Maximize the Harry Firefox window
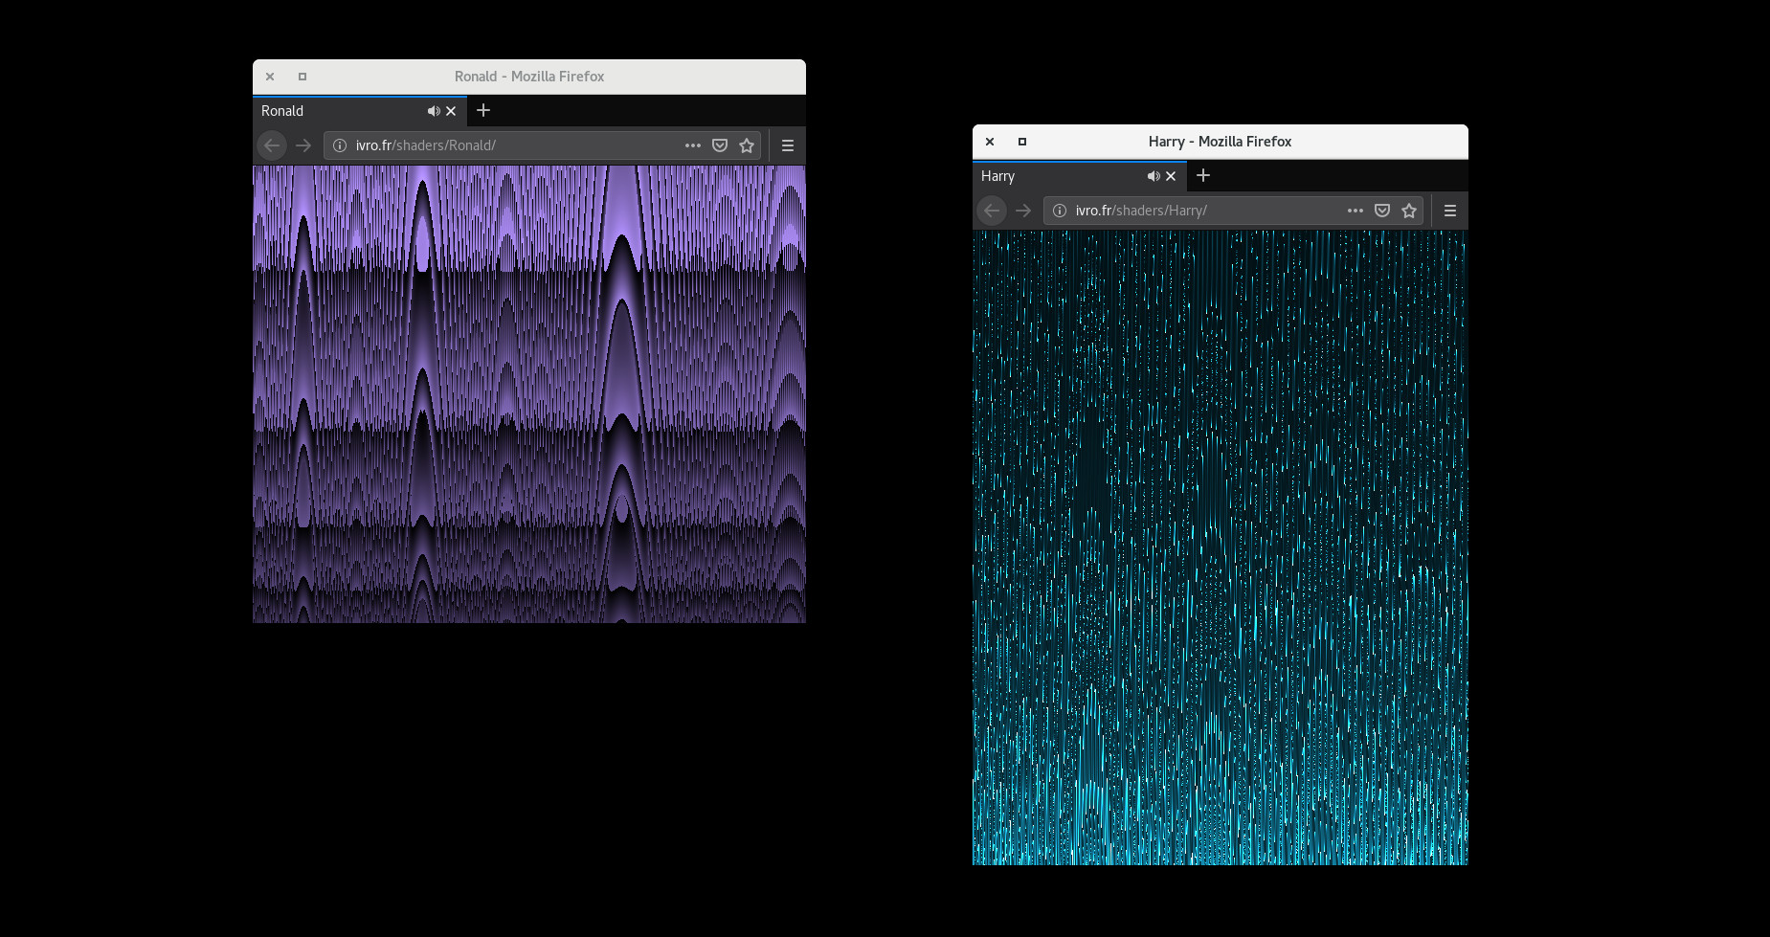This screenshot has height=937, width=1770. [x=1022, y=142]
